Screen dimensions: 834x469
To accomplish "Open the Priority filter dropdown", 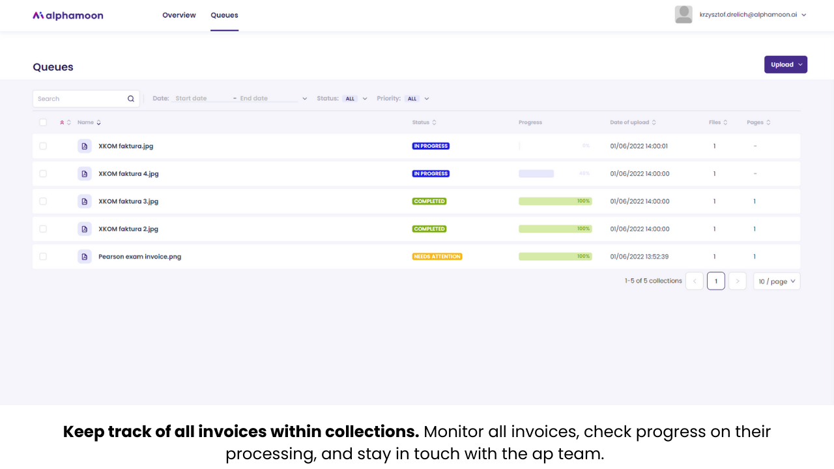I will 403,99.
